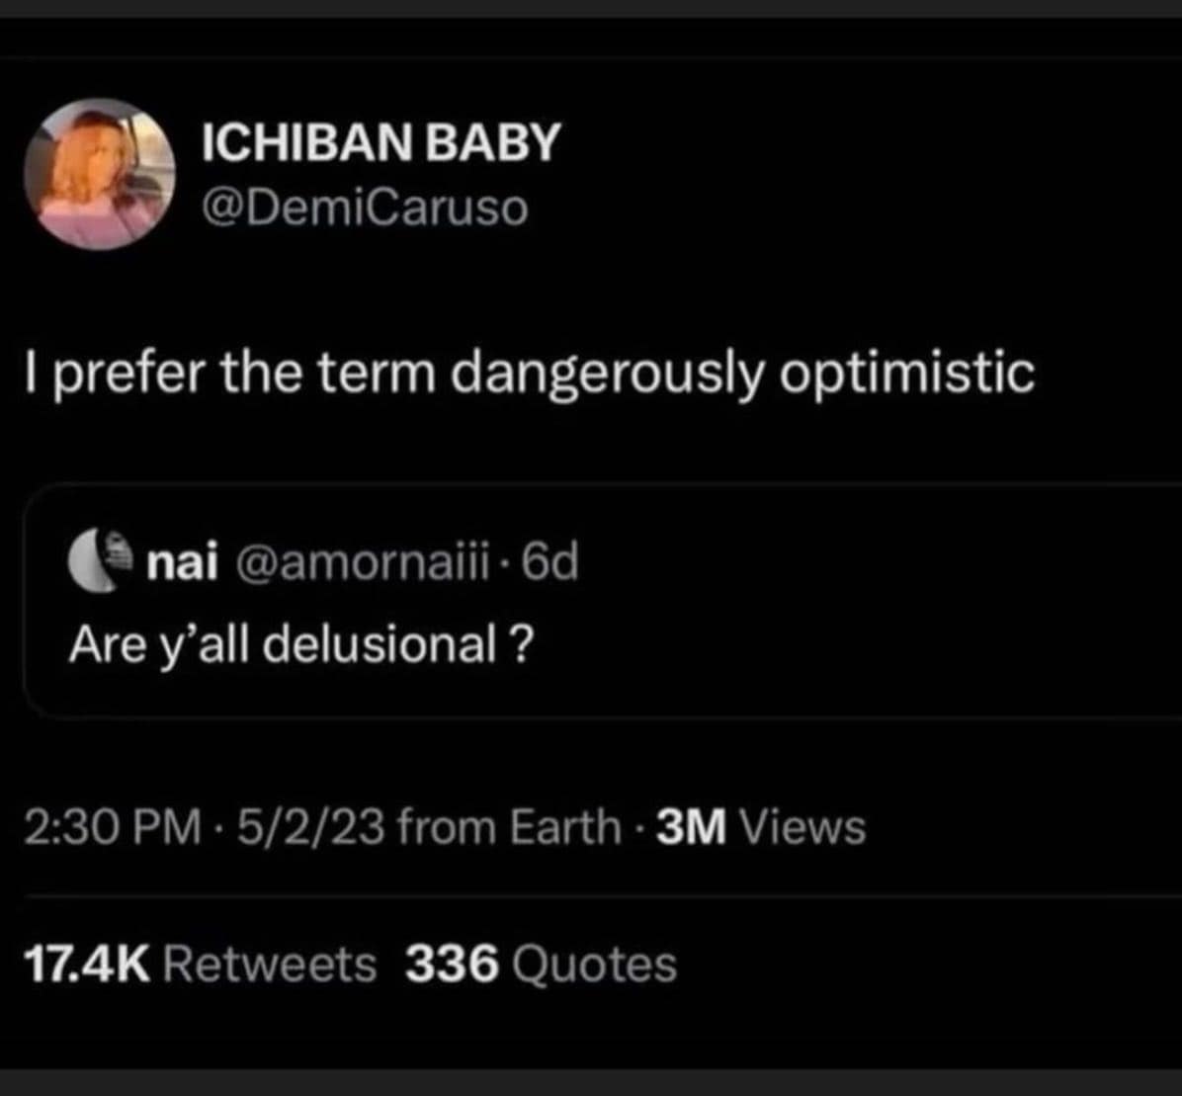Open ICHIBAN BABY's profile avatar
The height and width of the screenshot is (1096, 1182).
(x=100, y=175)
